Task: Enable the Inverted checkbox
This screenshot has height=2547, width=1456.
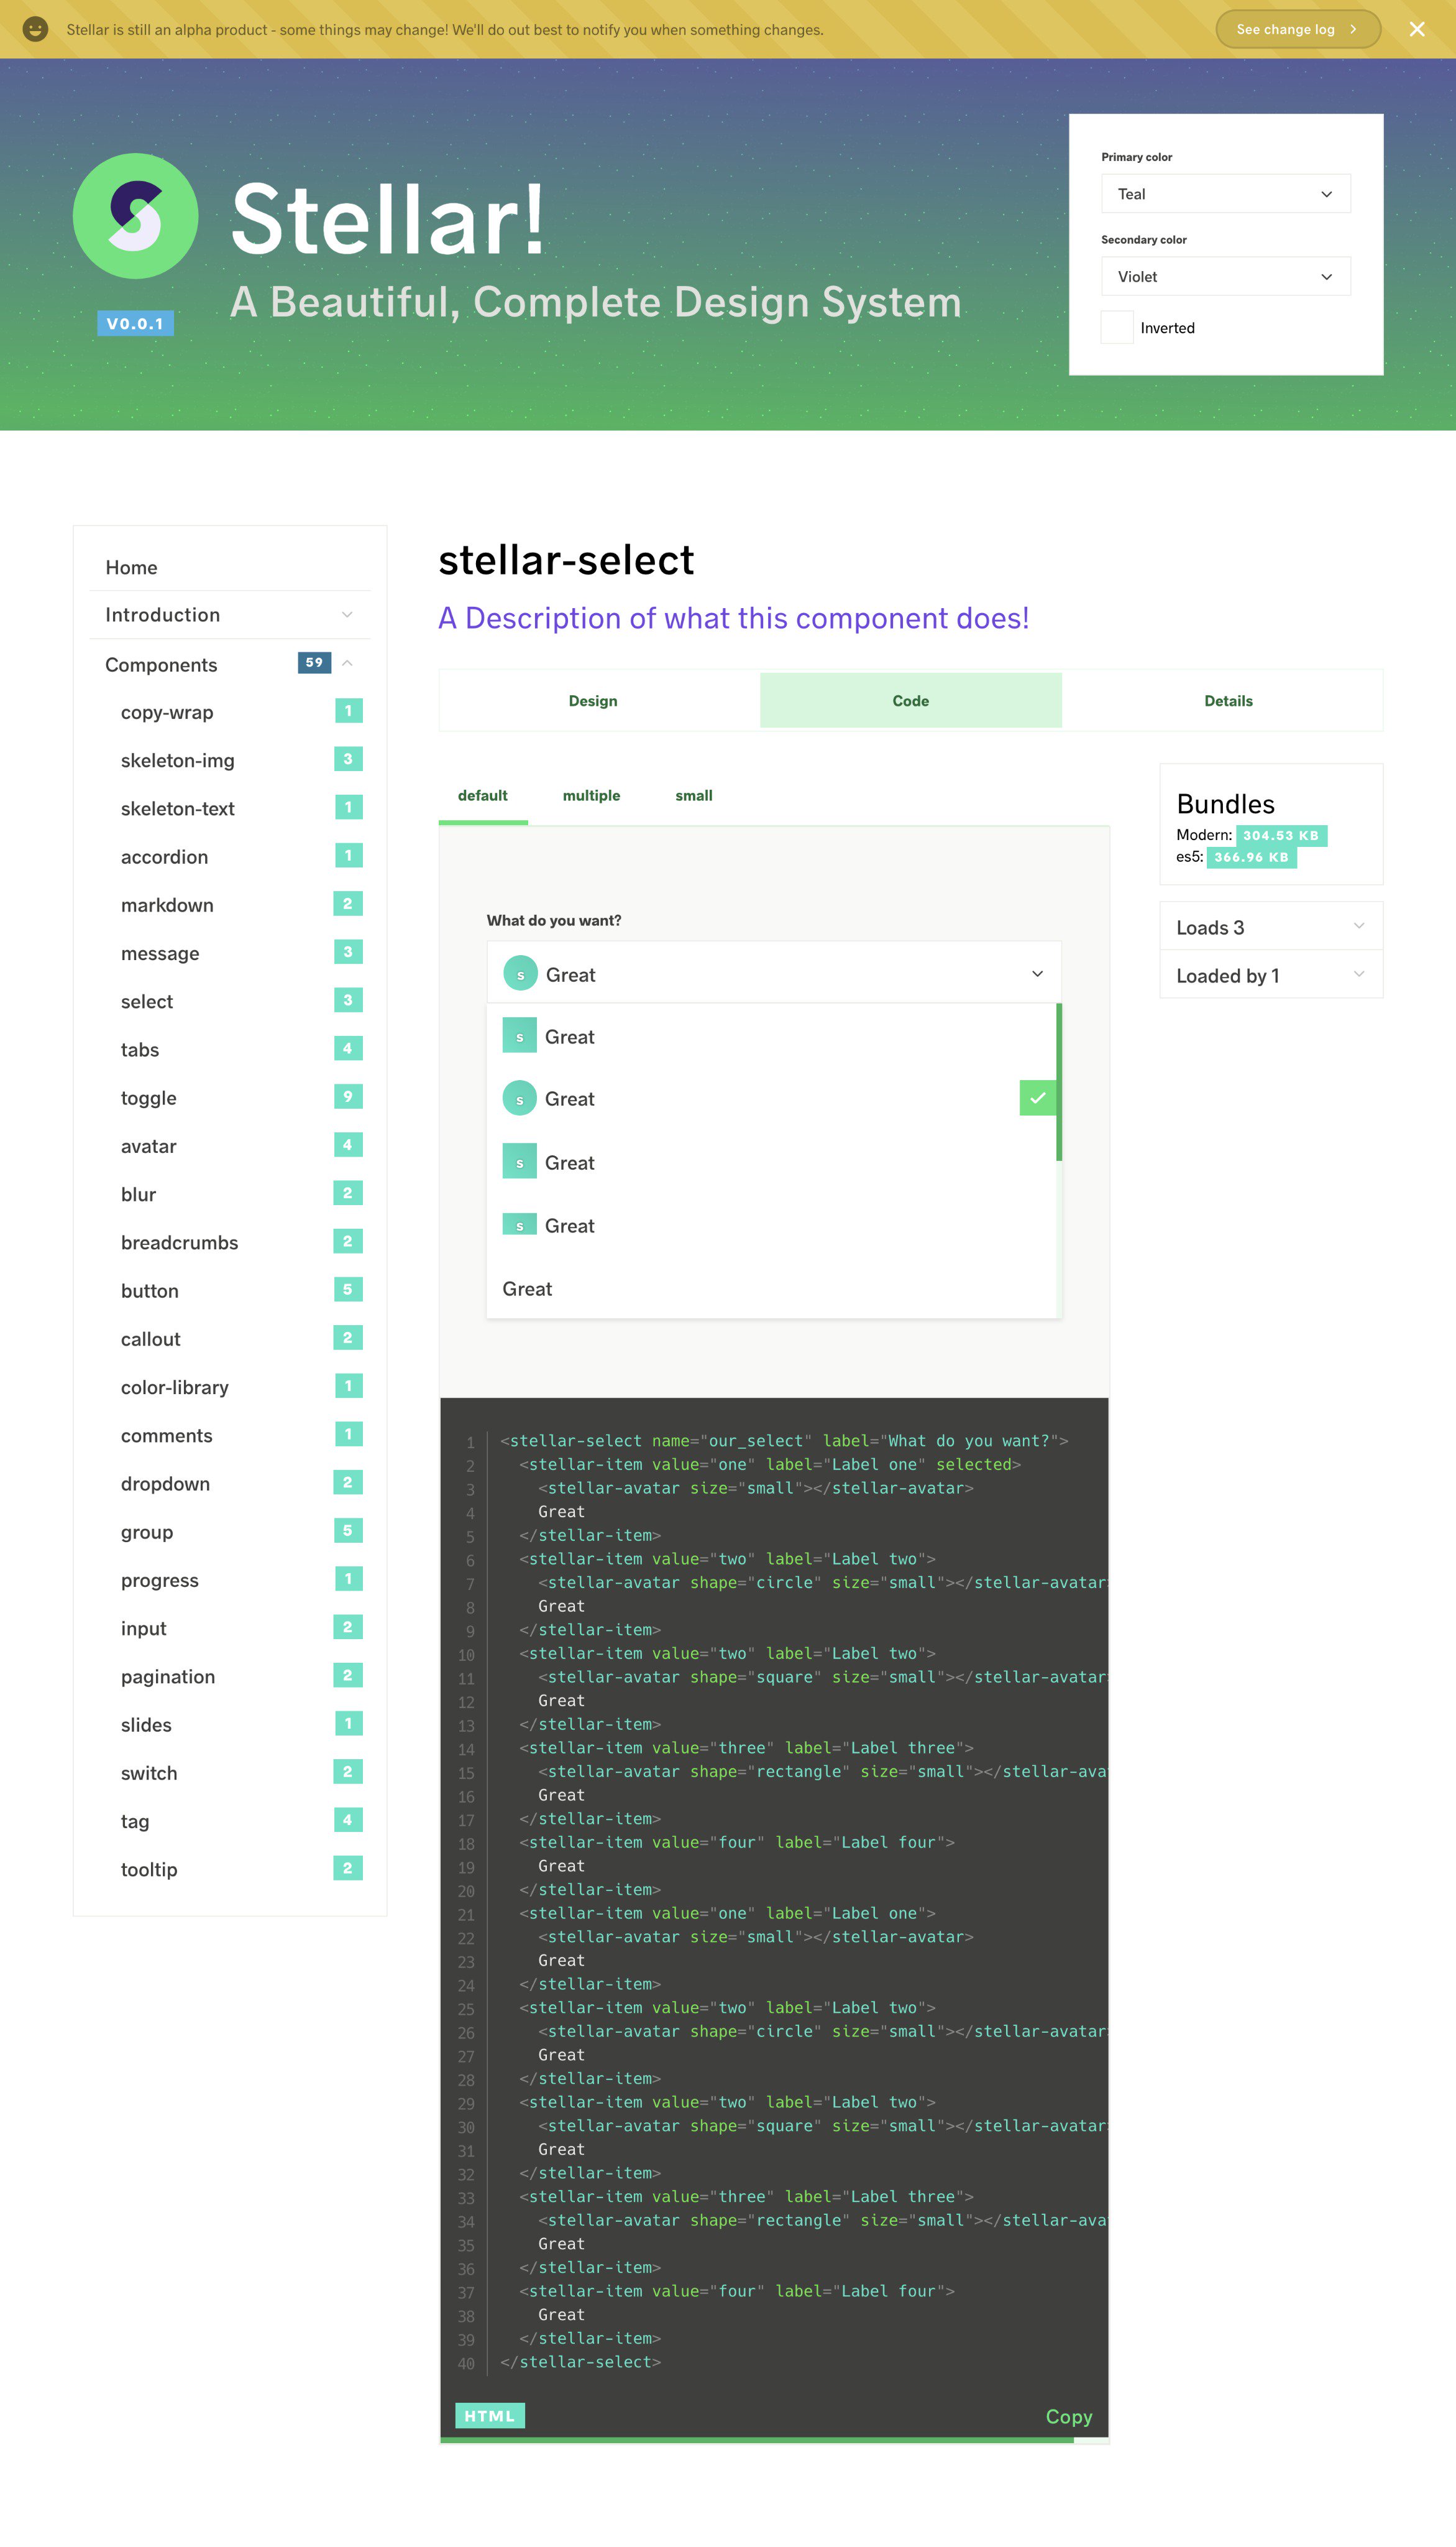Action: coord(1116,327)
